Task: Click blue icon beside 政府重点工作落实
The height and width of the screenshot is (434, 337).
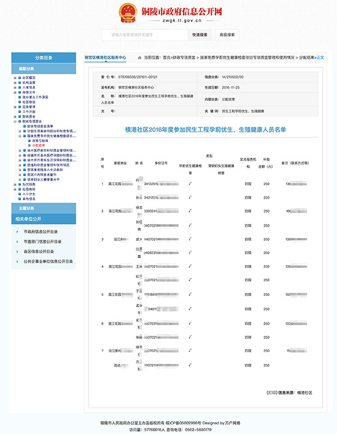Action: pyautogui.click(x=20, y=97)
